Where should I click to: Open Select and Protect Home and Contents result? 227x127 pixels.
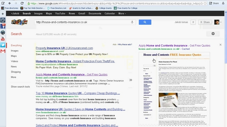coord(77,125)
